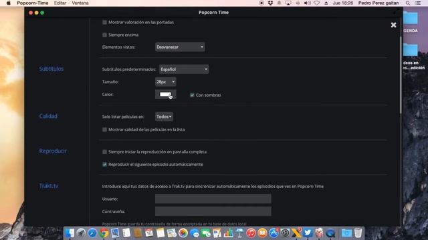This screenshot has height=240, width=428.
Task: Check Siempre iniciar reproducción en pantalla completa
Action: pos(104,152)
